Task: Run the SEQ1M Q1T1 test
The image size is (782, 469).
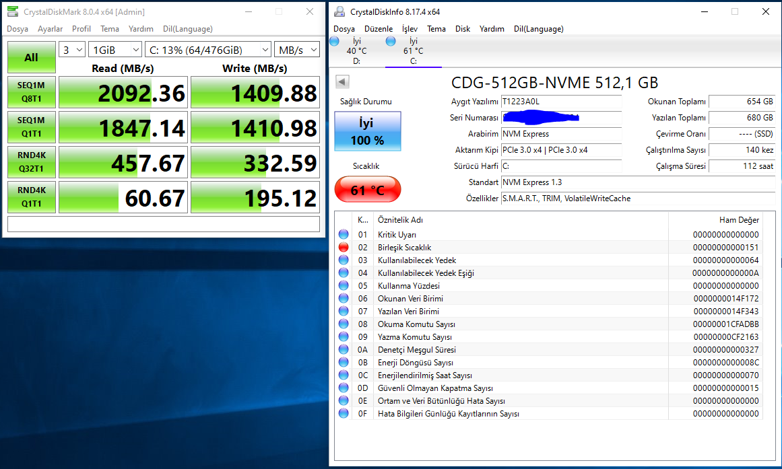Action: click(x=32, y=127)
